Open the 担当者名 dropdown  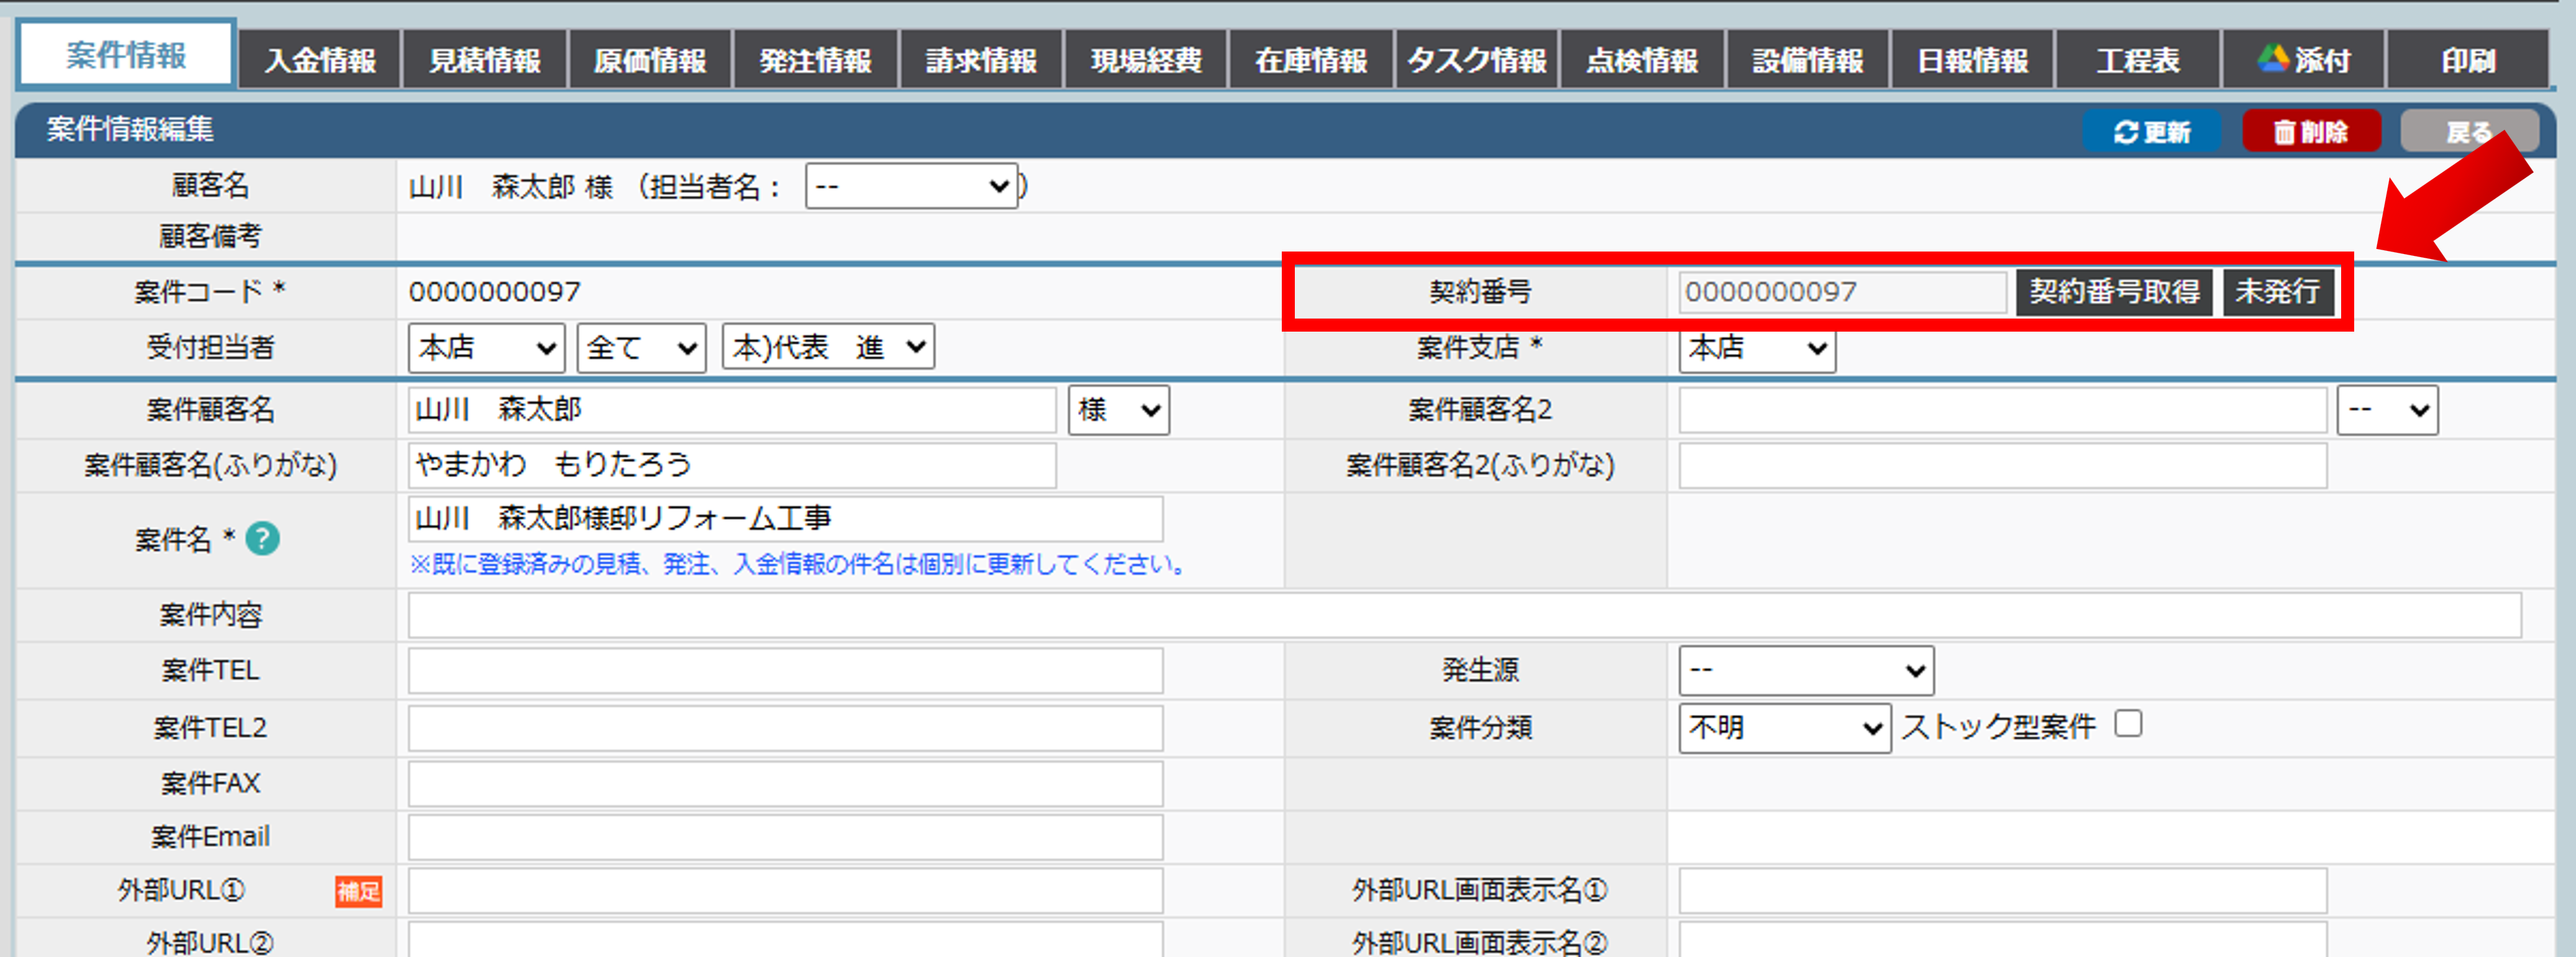click(x=911, y=186)
